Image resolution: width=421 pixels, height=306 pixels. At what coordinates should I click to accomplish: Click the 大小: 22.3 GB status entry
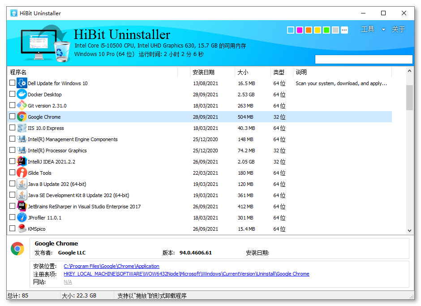79,295
